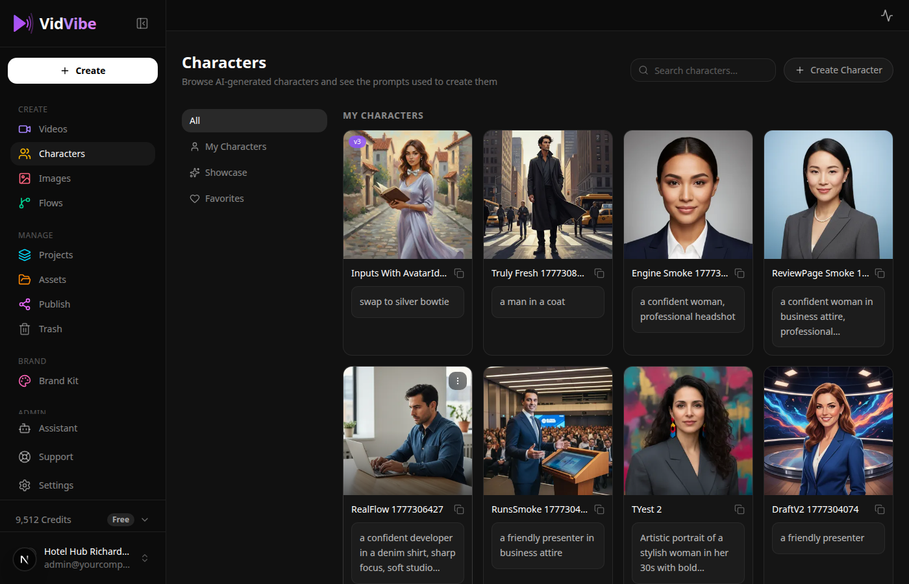Click the Publish share icon
This screenshot has height=584, width=909.
pos(25,304)
